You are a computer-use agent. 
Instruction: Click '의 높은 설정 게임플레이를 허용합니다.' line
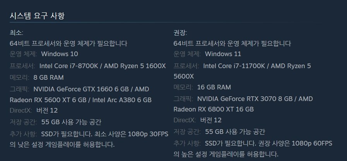(226, 154)
